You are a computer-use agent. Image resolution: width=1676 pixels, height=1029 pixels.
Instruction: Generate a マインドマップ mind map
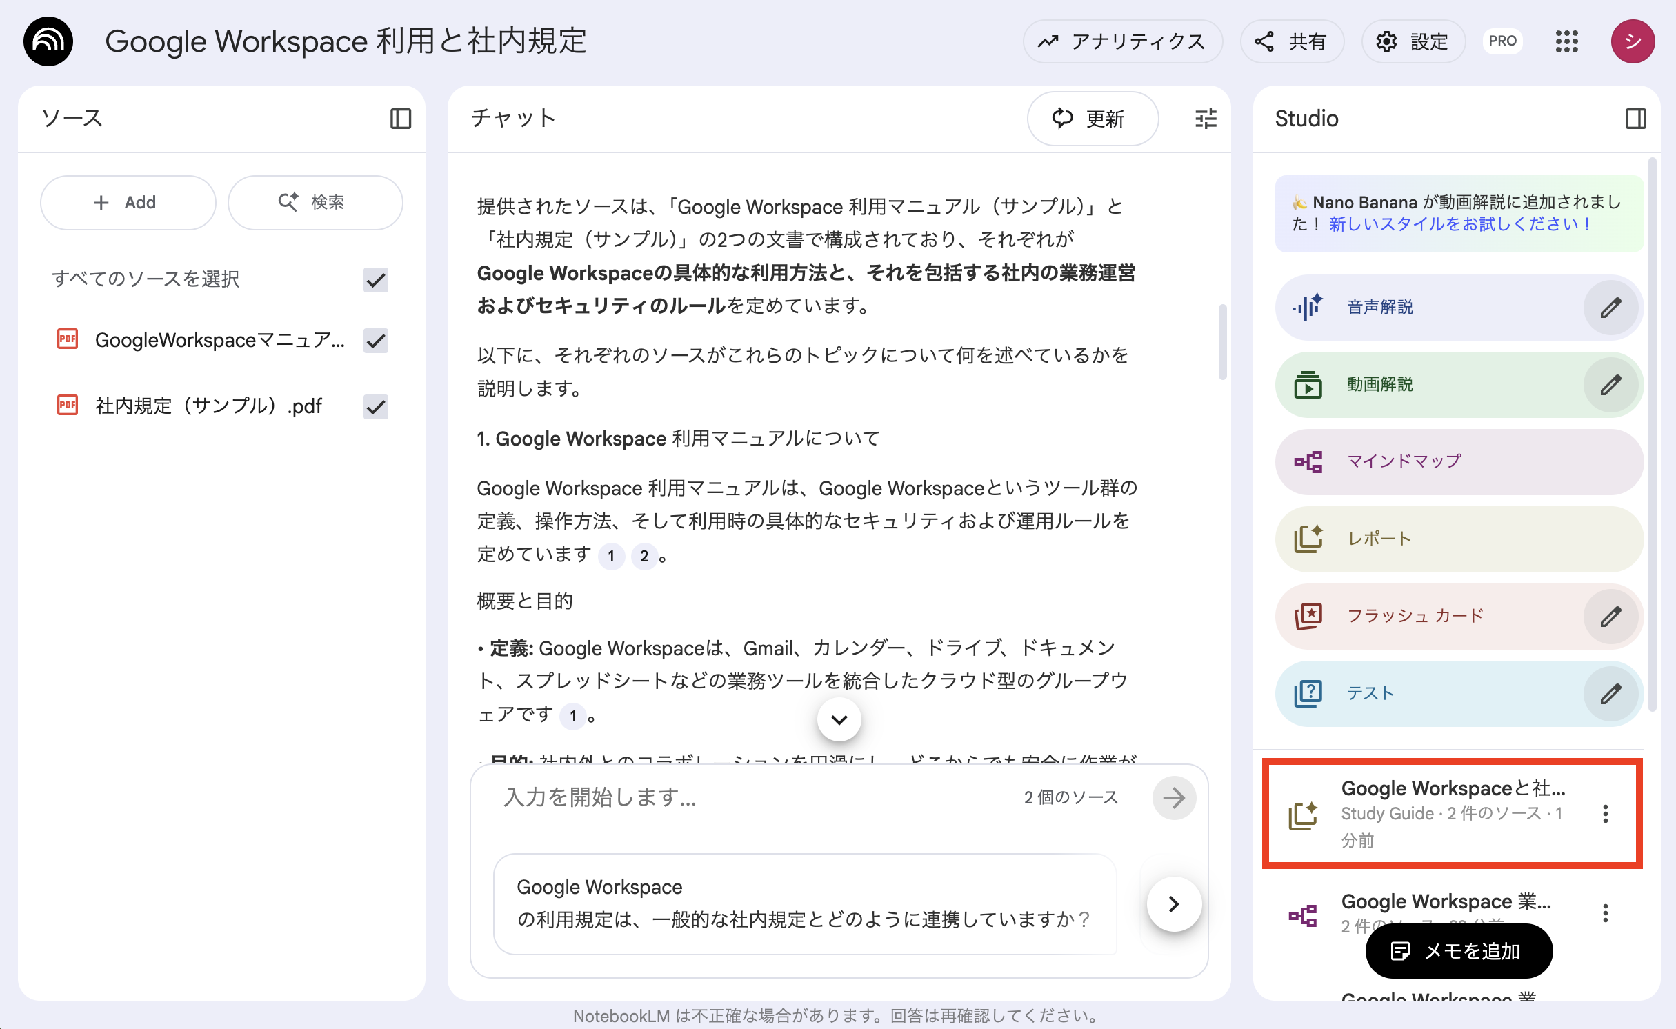(1402, 461)
